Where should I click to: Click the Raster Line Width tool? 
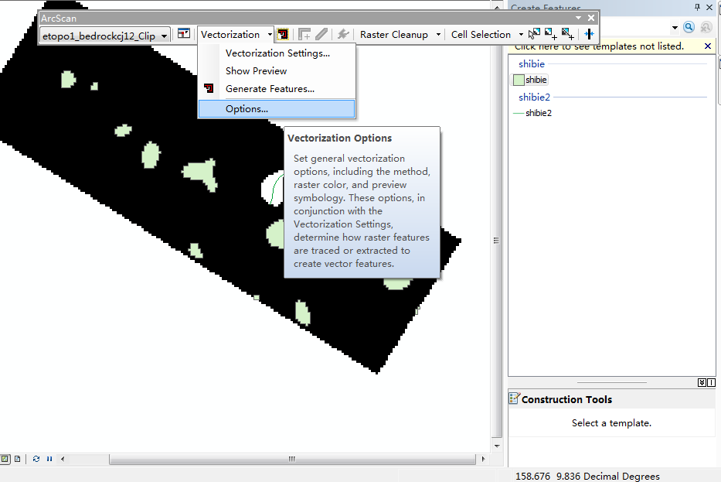tap(589, 34)
